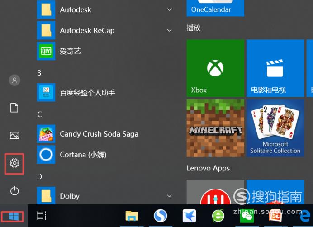Screen dimensions: 313x227
Task: Click the letter B section header
Action: (x=39, y=73)
